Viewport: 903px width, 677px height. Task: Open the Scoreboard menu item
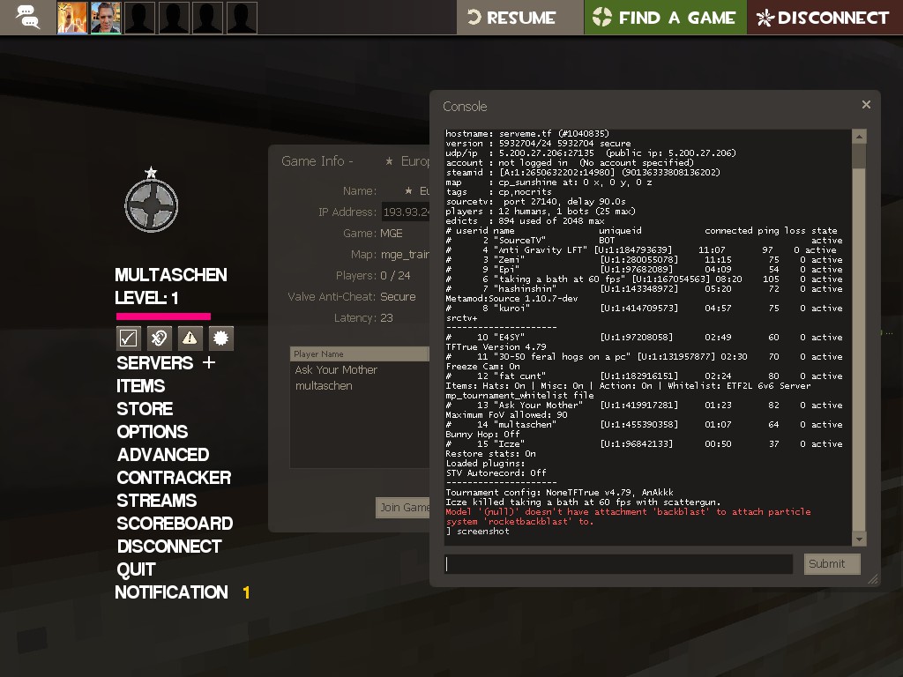(175, 524)
